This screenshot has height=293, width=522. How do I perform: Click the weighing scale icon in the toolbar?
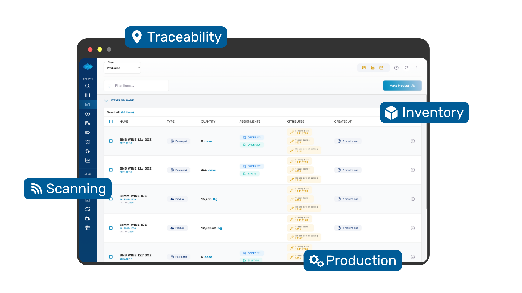(381, 68)
